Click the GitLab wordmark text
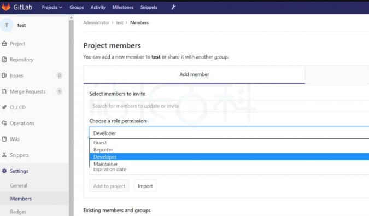This screenshot has width=369, height=216. (22, 7)
